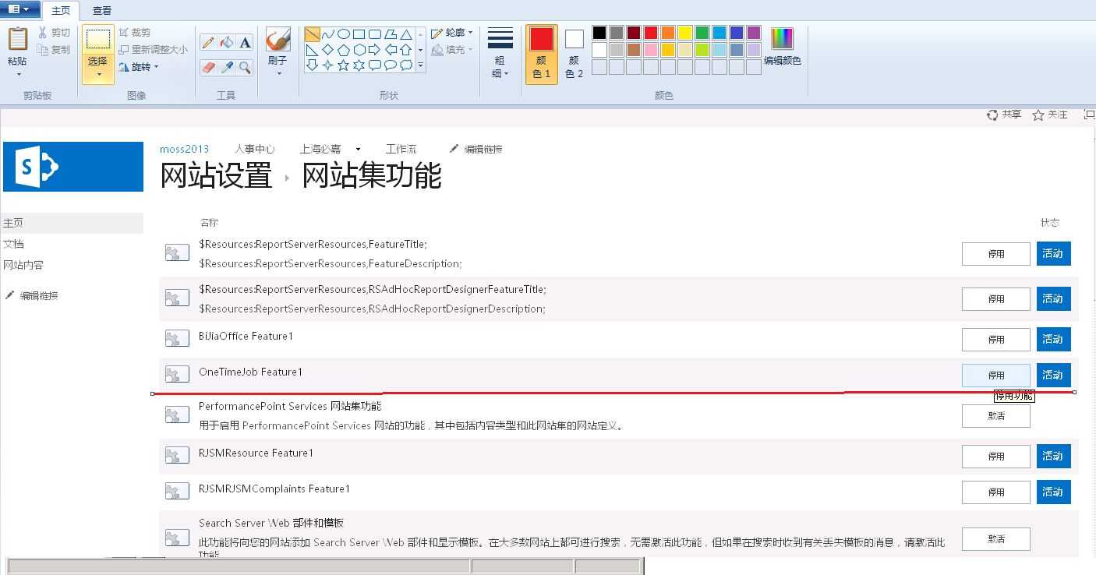1096x575 pixels.
Task: Pick the Polygon shape
Action: (390, 34)
